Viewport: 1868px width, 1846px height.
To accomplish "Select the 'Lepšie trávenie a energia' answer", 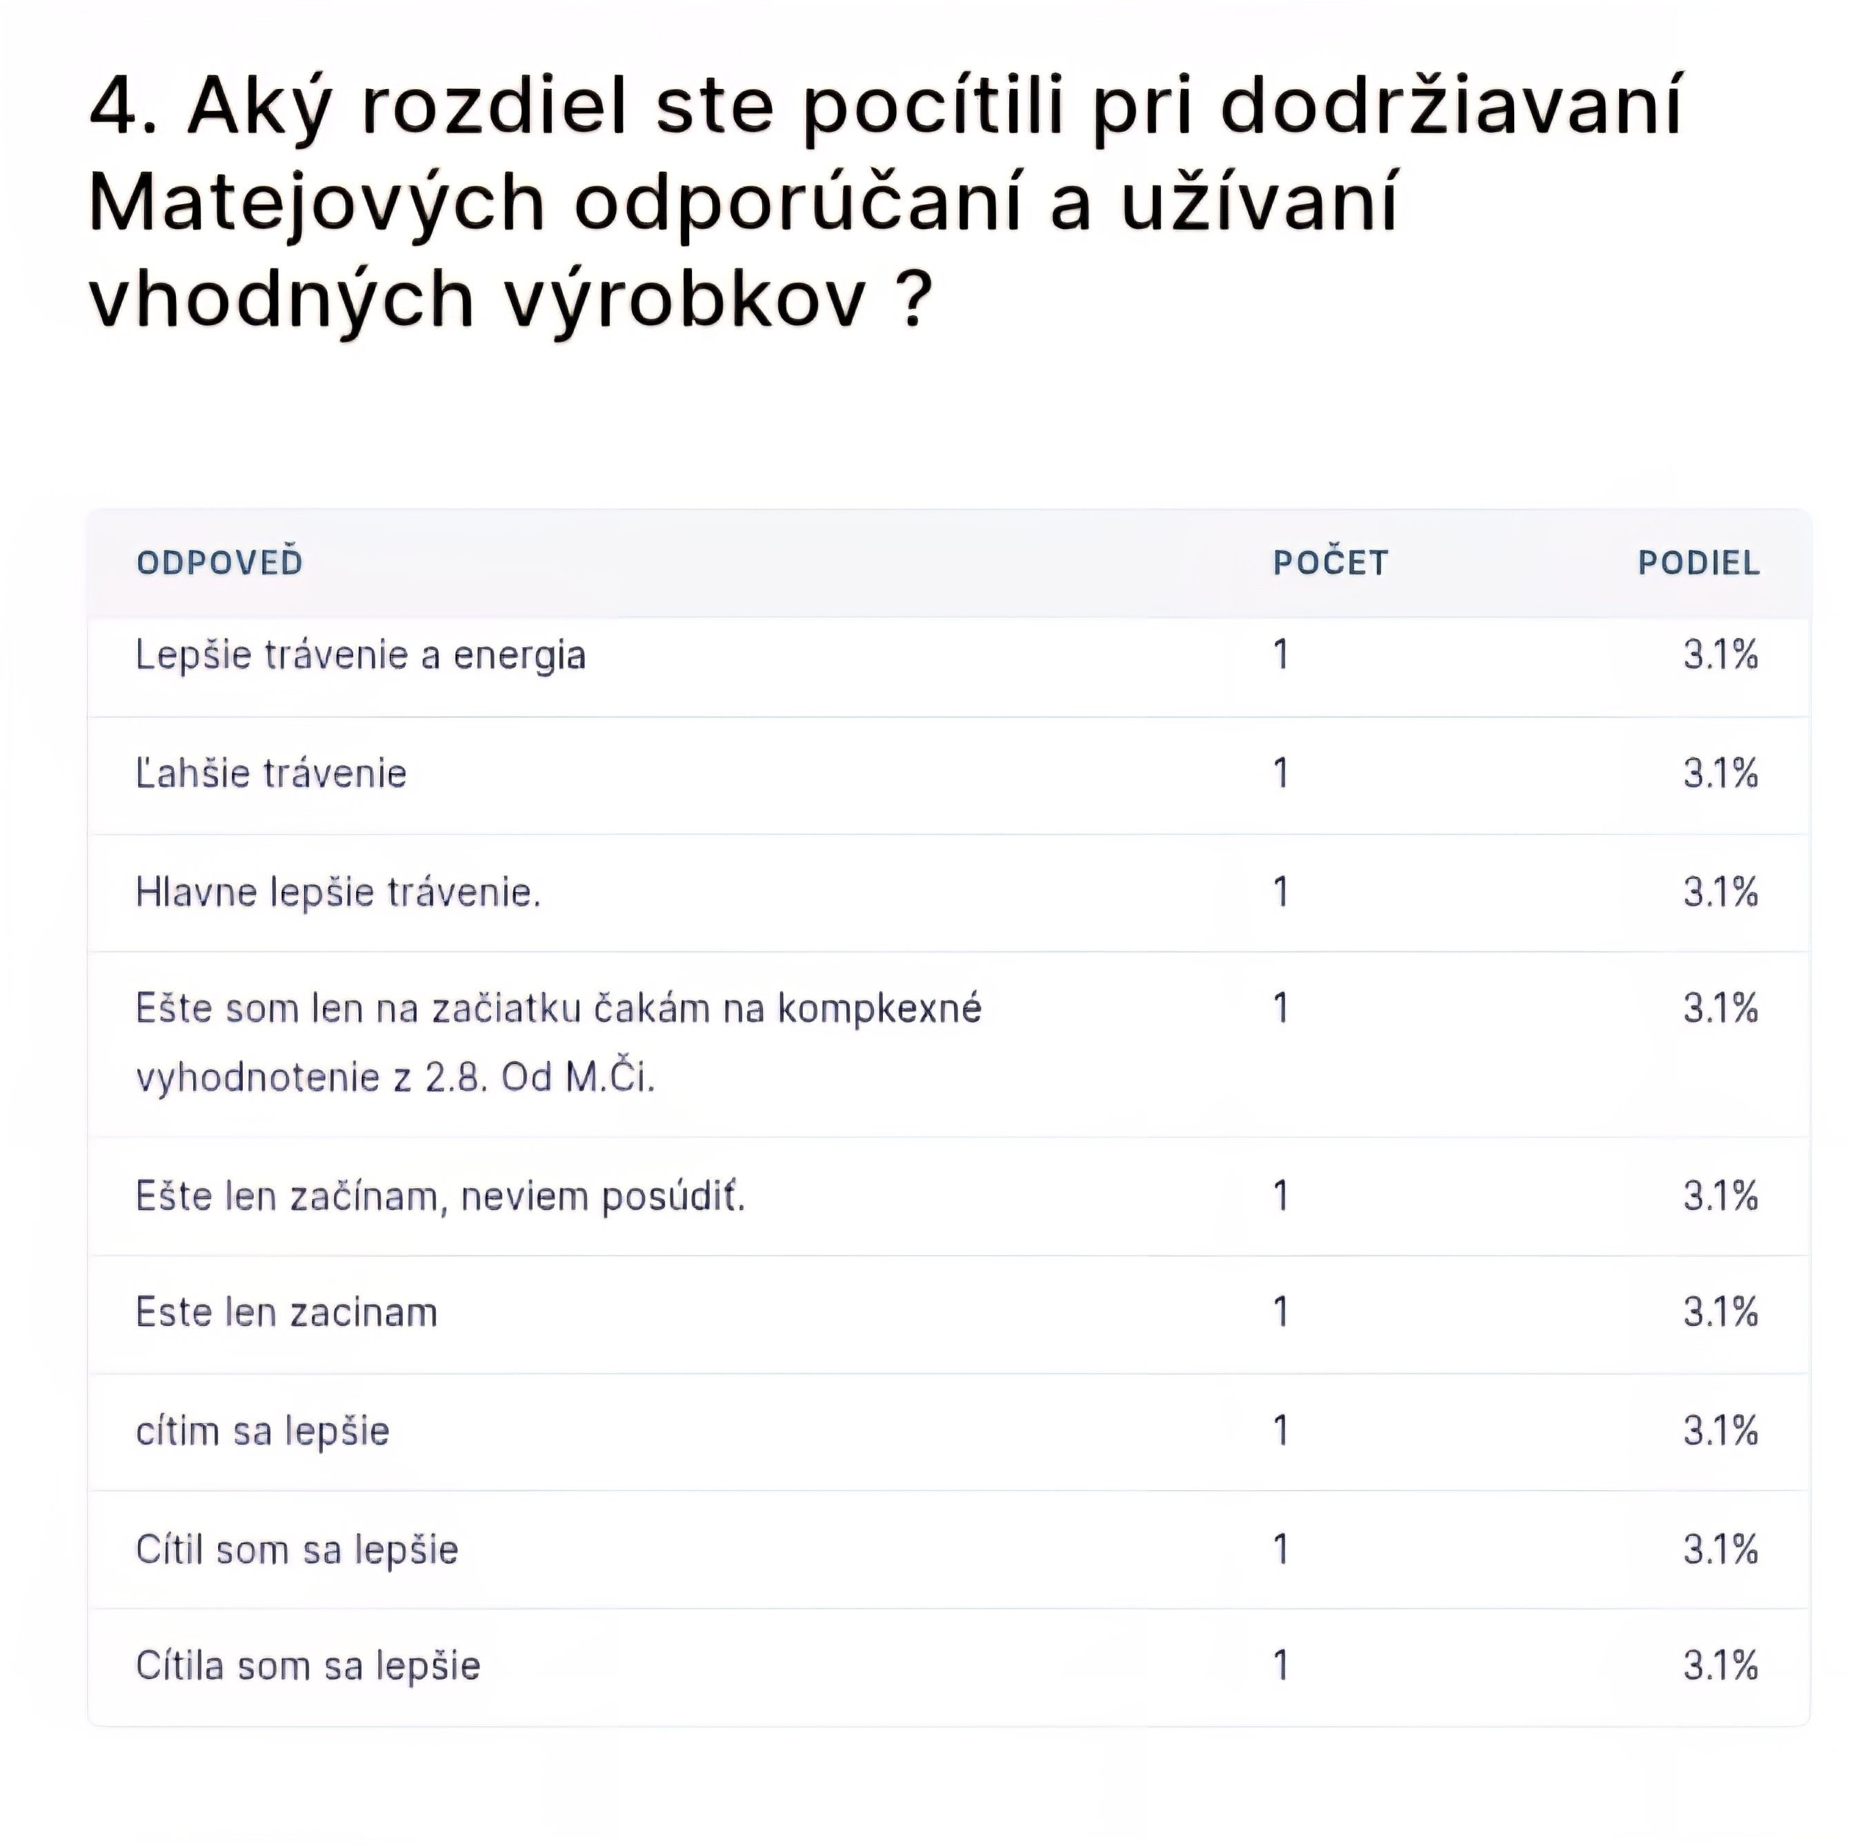I will click(x=361, y=655).
